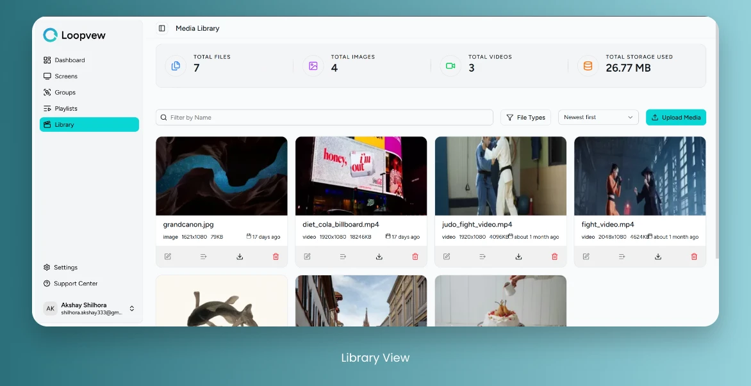Click the 26.77 MB storage value
This screenshot has width=751, height=386.
(x=628, y=68)
